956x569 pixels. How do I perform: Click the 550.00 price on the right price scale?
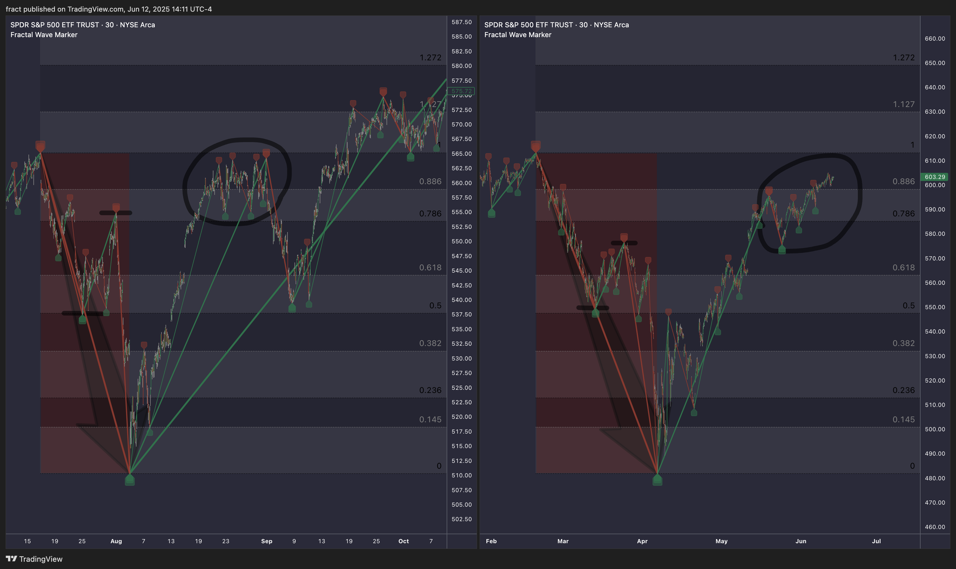935,307
